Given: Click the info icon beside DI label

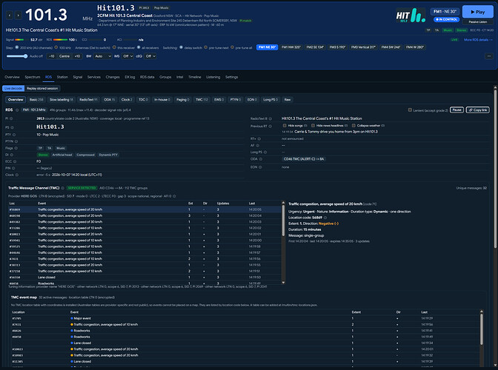Looking at the screenshot, I should [x=11, y=155].
